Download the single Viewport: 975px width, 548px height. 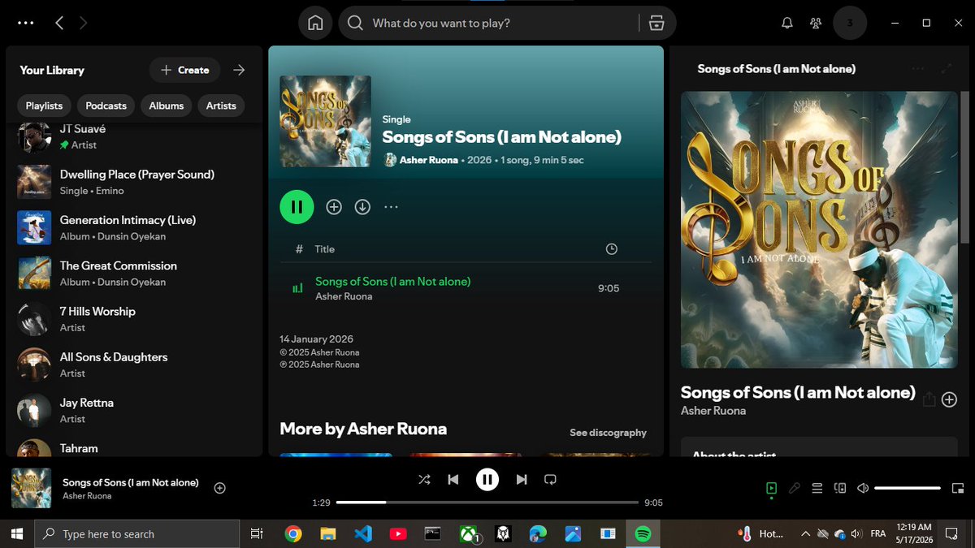[362, 207]
